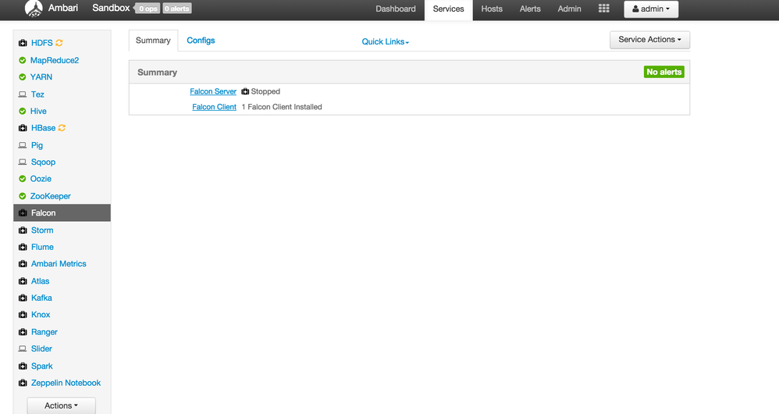Click the 0 ops badge
Viewport: 779px width, 414px height.
tap(148, 9)
